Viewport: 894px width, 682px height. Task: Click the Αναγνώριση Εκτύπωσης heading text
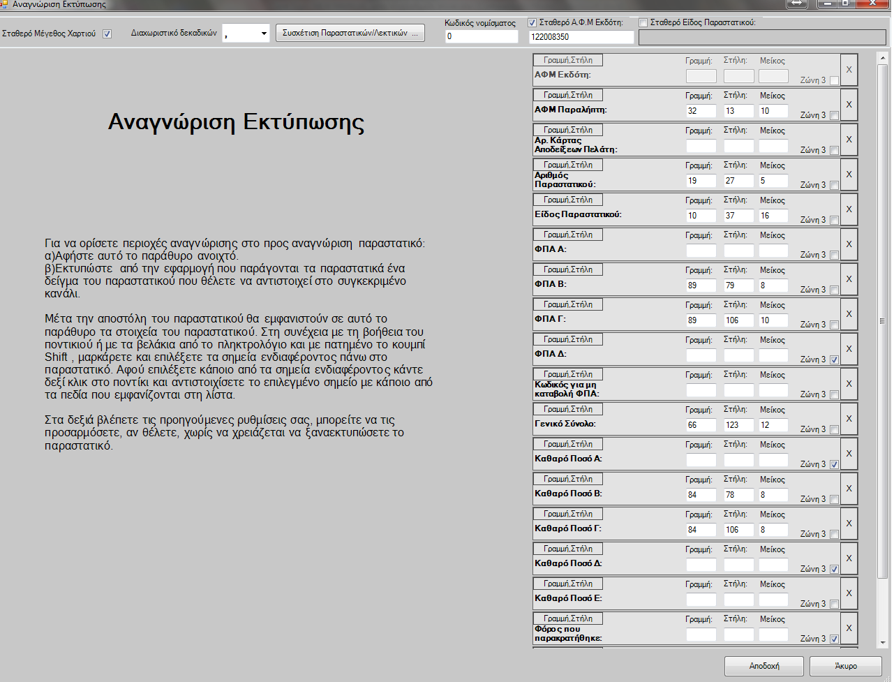pos(236,122)
